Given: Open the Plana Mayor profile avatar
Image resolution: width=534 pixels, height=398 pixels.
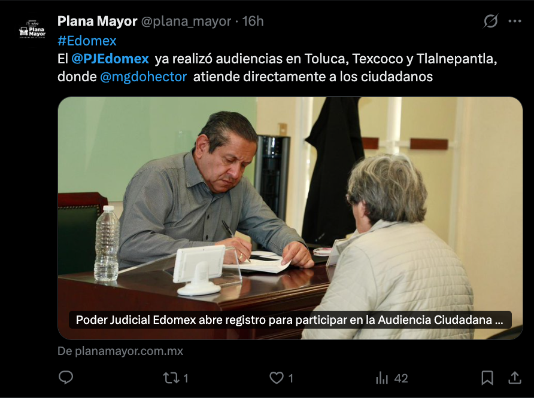Looking at the screenshot, I should click(x=32, y=30).
